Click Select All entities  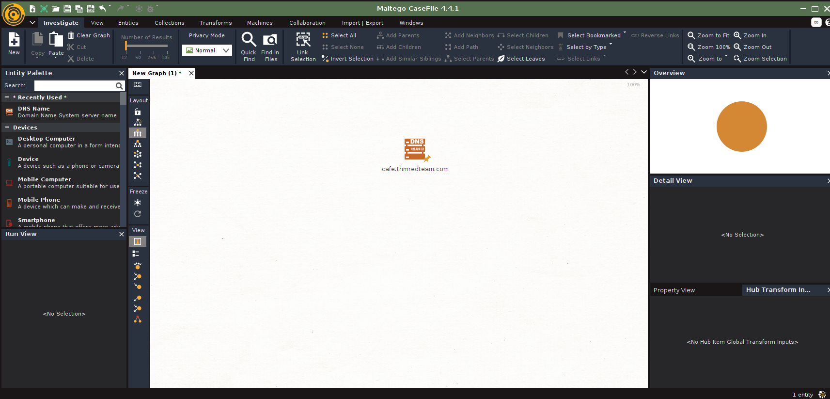(x=339, y=35)
